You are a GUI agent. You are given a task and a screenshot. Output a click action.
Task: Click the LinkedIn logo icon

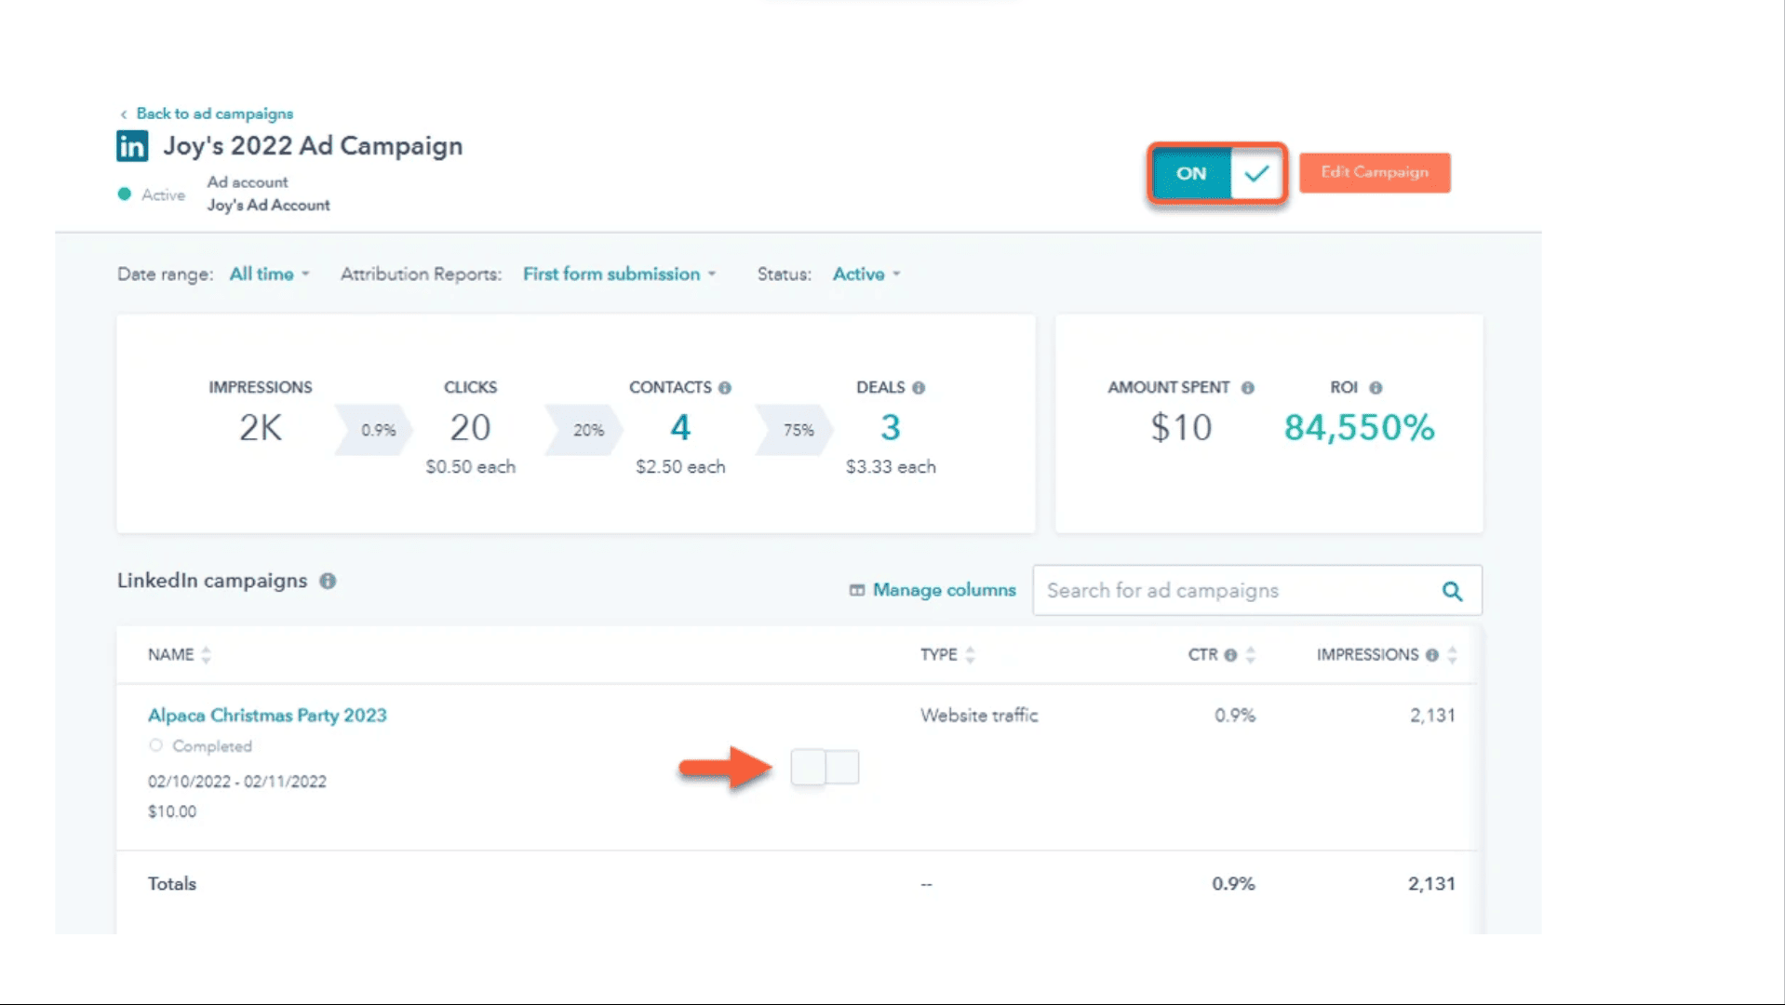[132, 146]
